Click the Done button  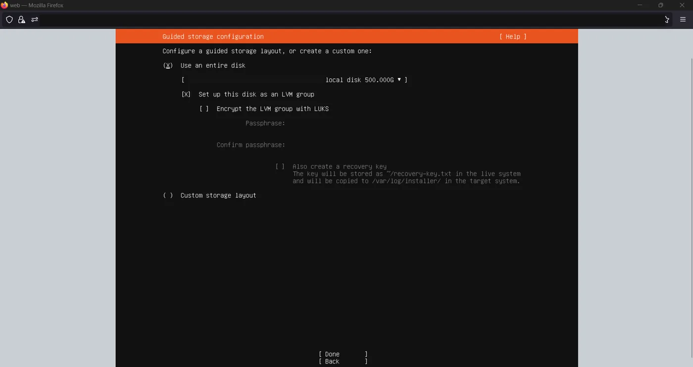coord(343,354)
